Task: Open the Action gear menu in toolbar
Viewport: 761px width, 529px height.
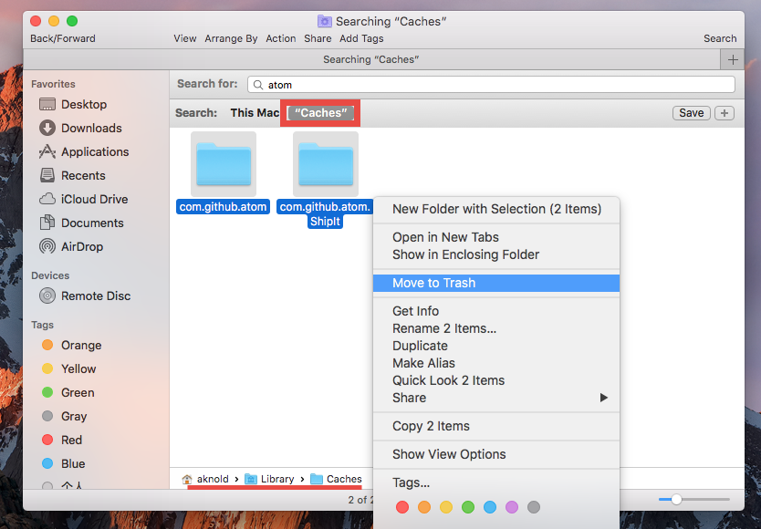Action: point(280,38)
